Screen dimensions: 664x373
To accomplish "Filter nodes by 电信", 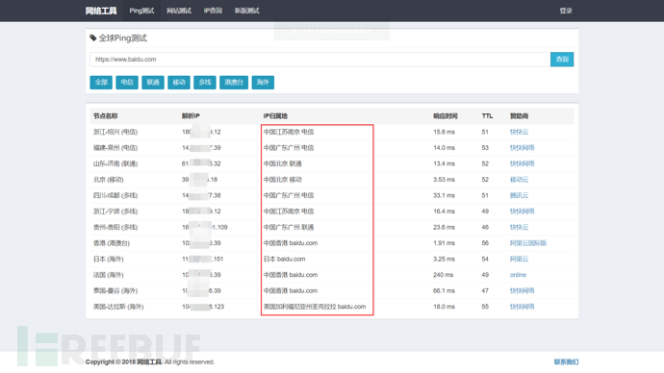I will tap(127, 82).
